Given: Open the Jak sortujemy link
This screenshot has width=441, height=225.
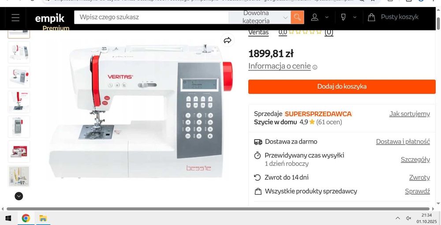Looking at the screenshot, I should 410,114.
